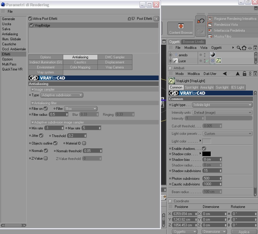Click the Light color swatch

tap(207, 141)
